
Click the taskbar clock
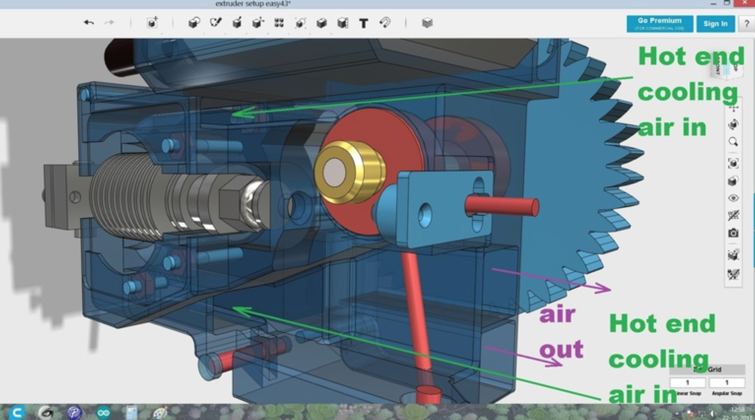(x=738, y=413)
